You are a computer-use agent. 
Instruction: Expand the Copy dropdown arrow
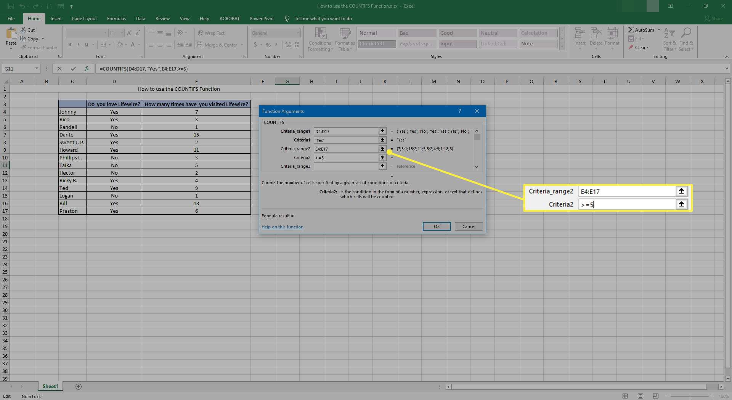click(x=43, y=39)
